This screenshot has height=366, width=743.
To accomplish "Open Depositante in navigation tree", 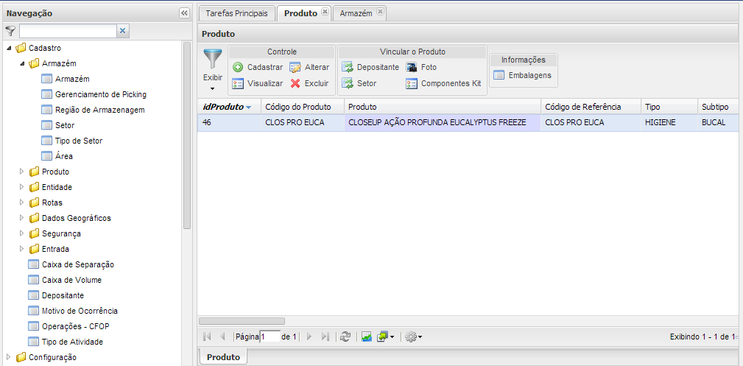I will coord(56,295).
